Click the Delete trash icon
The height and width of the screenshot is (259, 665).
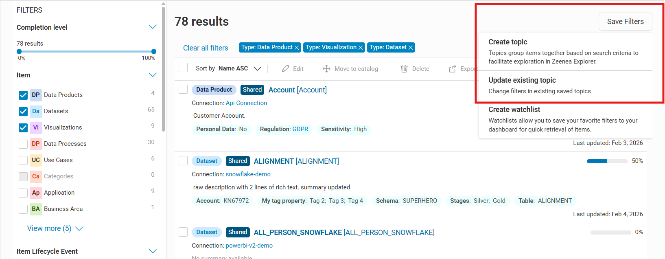tap(404, 68)
